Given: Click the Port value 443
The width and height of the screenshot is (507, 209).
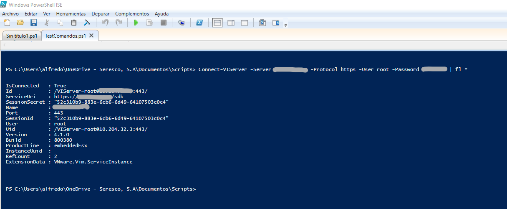Looking at the screenshot, I should click(x=58, y=113).
